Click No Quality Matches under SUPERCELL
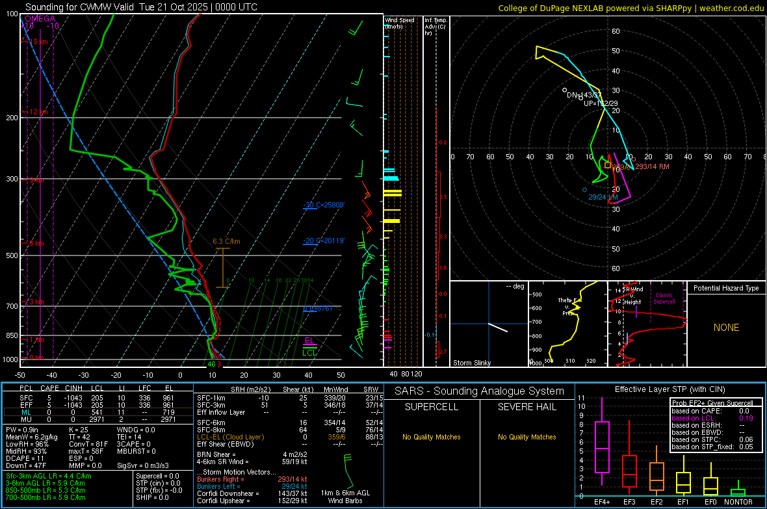767x509 pixels. (432, 437)
